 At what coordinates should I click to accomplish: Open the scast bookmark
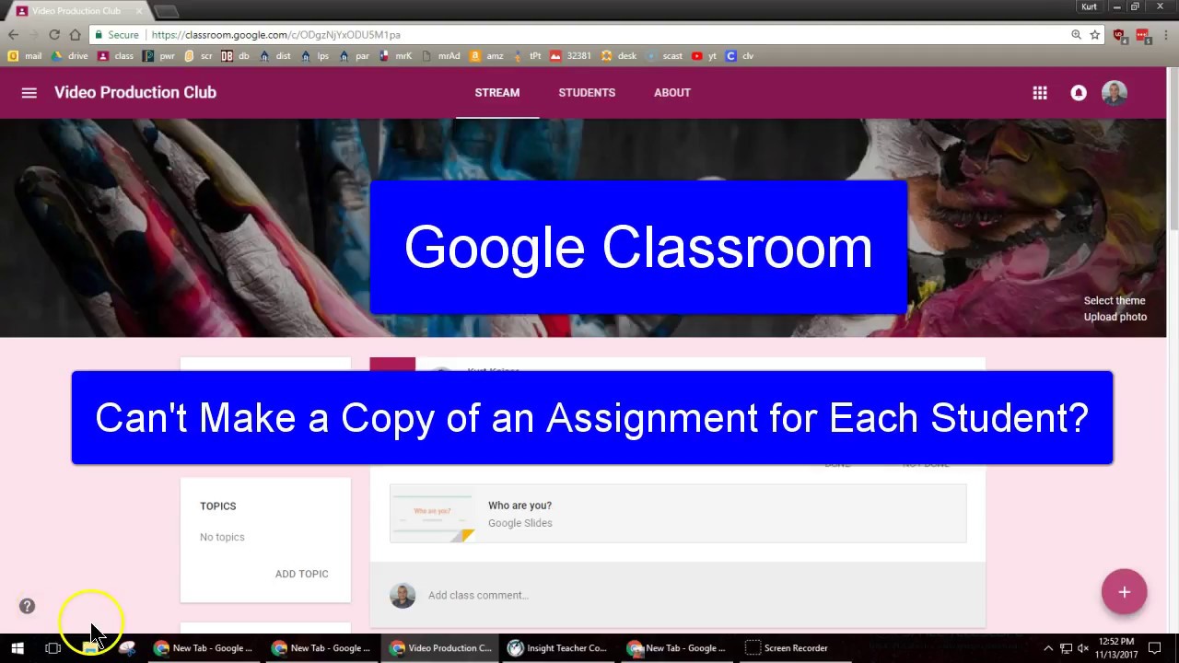click(664, 55)
